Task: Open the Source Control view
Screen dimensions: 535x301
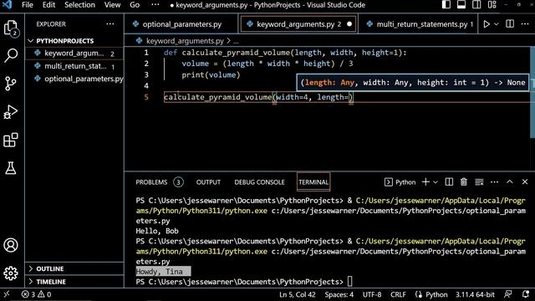Action: pyautogui.click(x=11, y=84)
